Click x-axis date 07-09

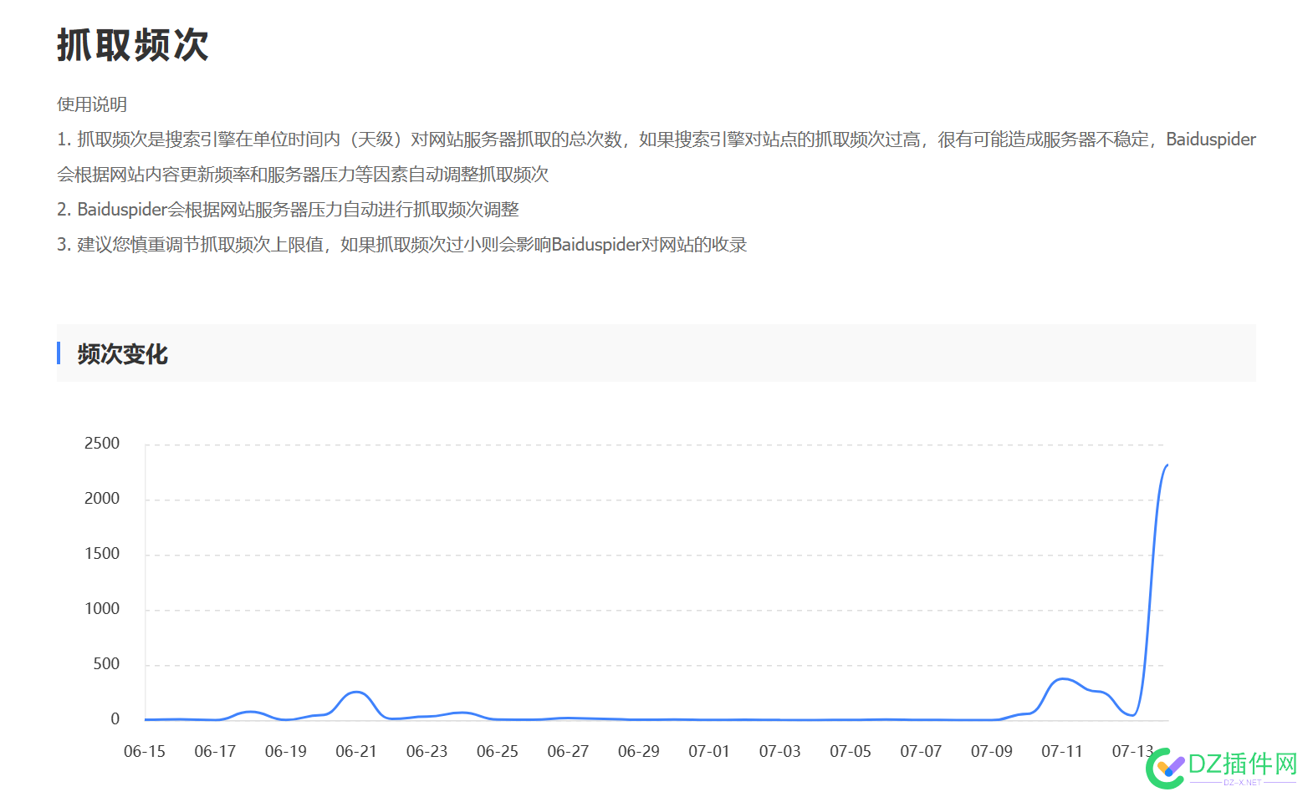(992, 752)
